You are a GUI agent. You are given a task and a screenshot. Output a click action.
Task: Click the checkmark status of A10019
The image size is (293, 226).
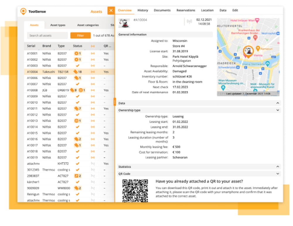[x=78, y=157]
